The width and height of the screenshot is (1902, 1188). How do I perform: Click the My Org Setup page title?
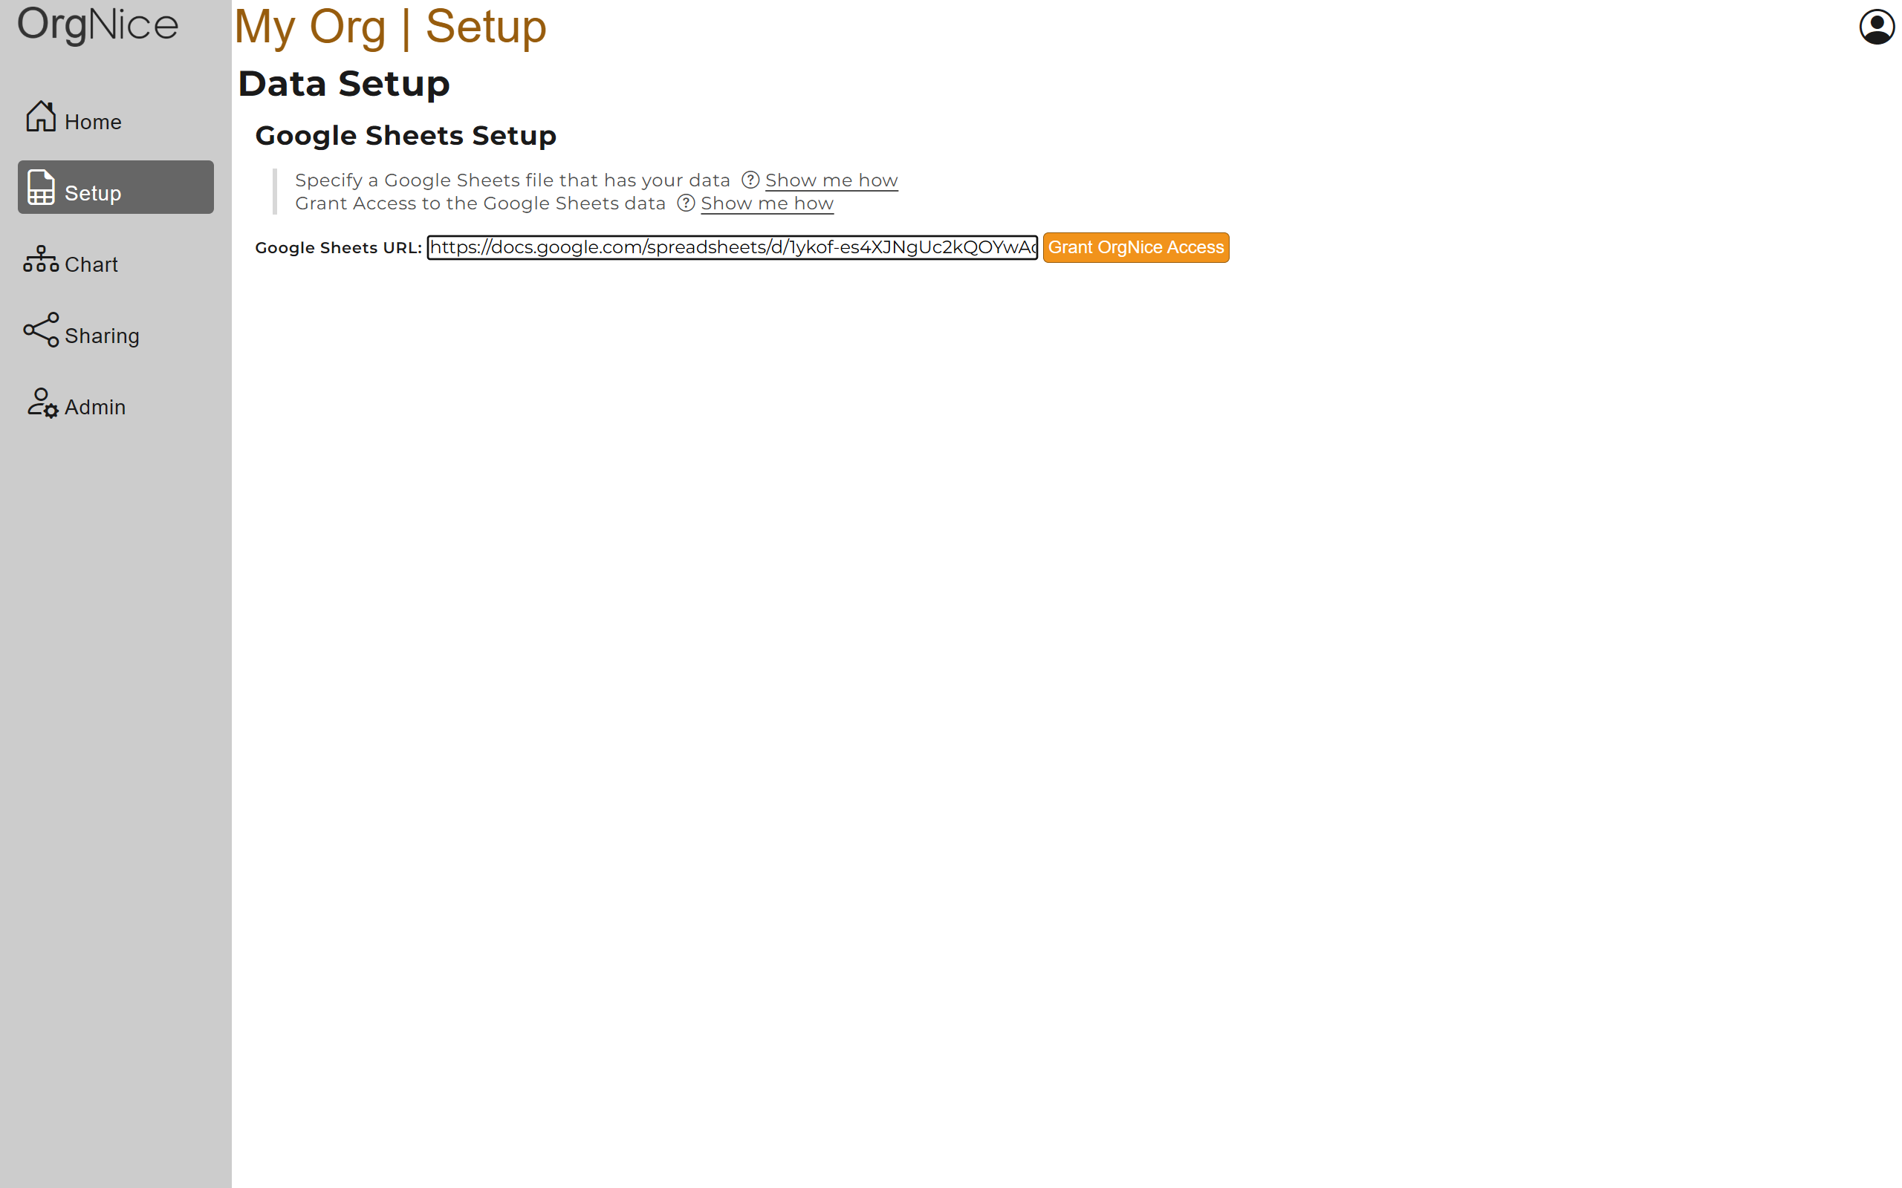(x=390, y=25)
